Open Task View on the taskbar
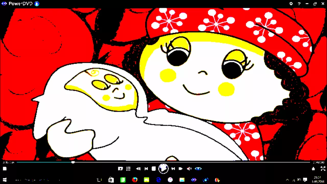 coord(99,180)
